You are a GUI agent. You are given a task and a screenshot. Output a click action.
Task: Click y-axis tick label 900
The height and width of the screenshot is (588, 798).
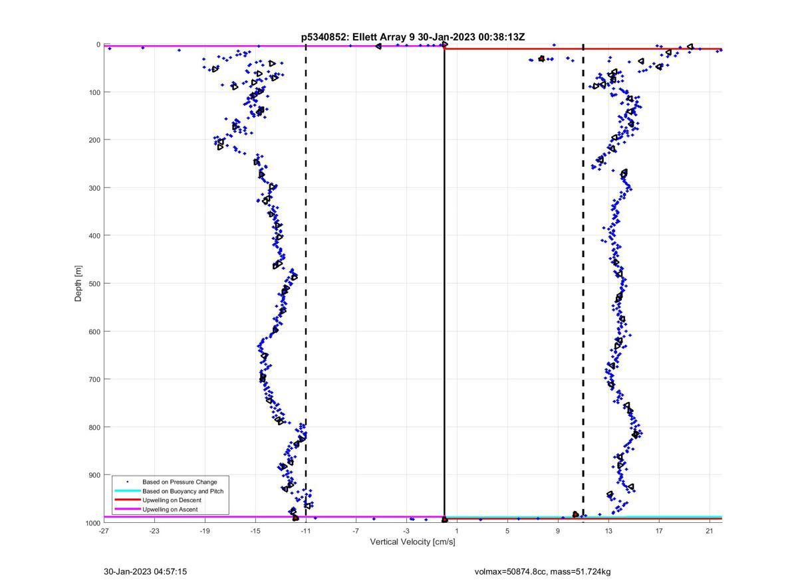tap(94, 475)
